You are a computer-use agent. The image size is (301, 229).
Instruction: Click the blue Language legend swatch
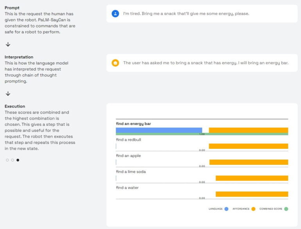226,209
